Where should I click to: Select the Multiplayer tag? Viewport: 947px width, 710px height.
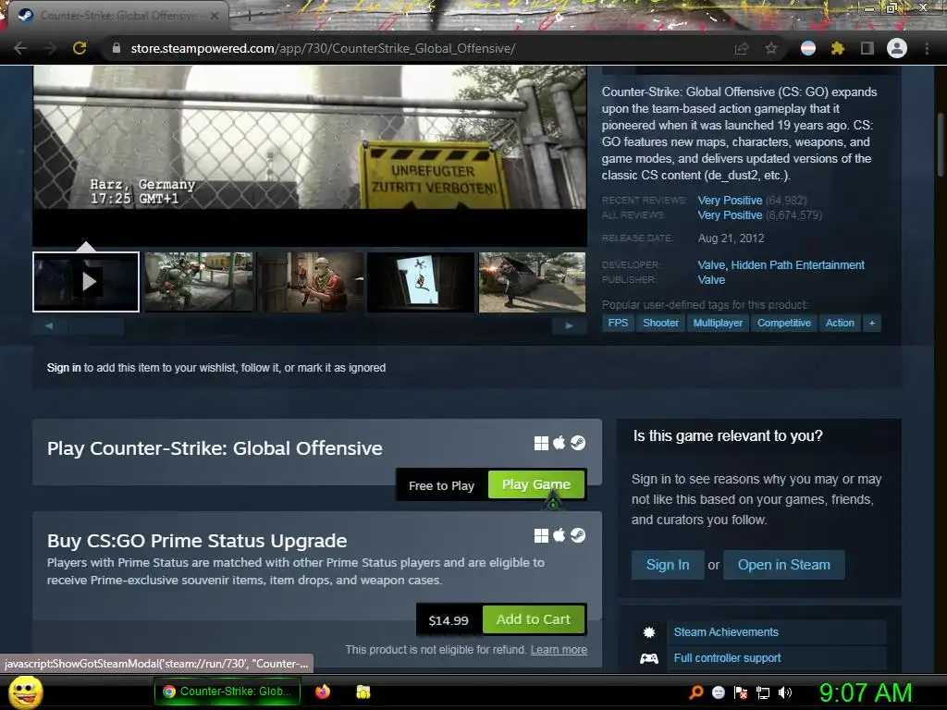tap(718, 323)
